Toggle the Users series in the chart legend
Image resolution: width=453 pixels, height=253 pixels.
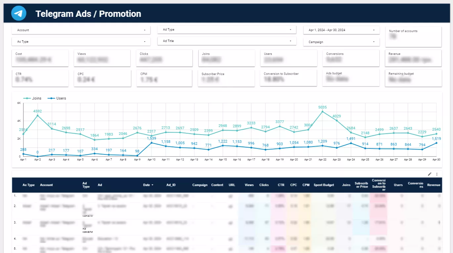(57, 98)
